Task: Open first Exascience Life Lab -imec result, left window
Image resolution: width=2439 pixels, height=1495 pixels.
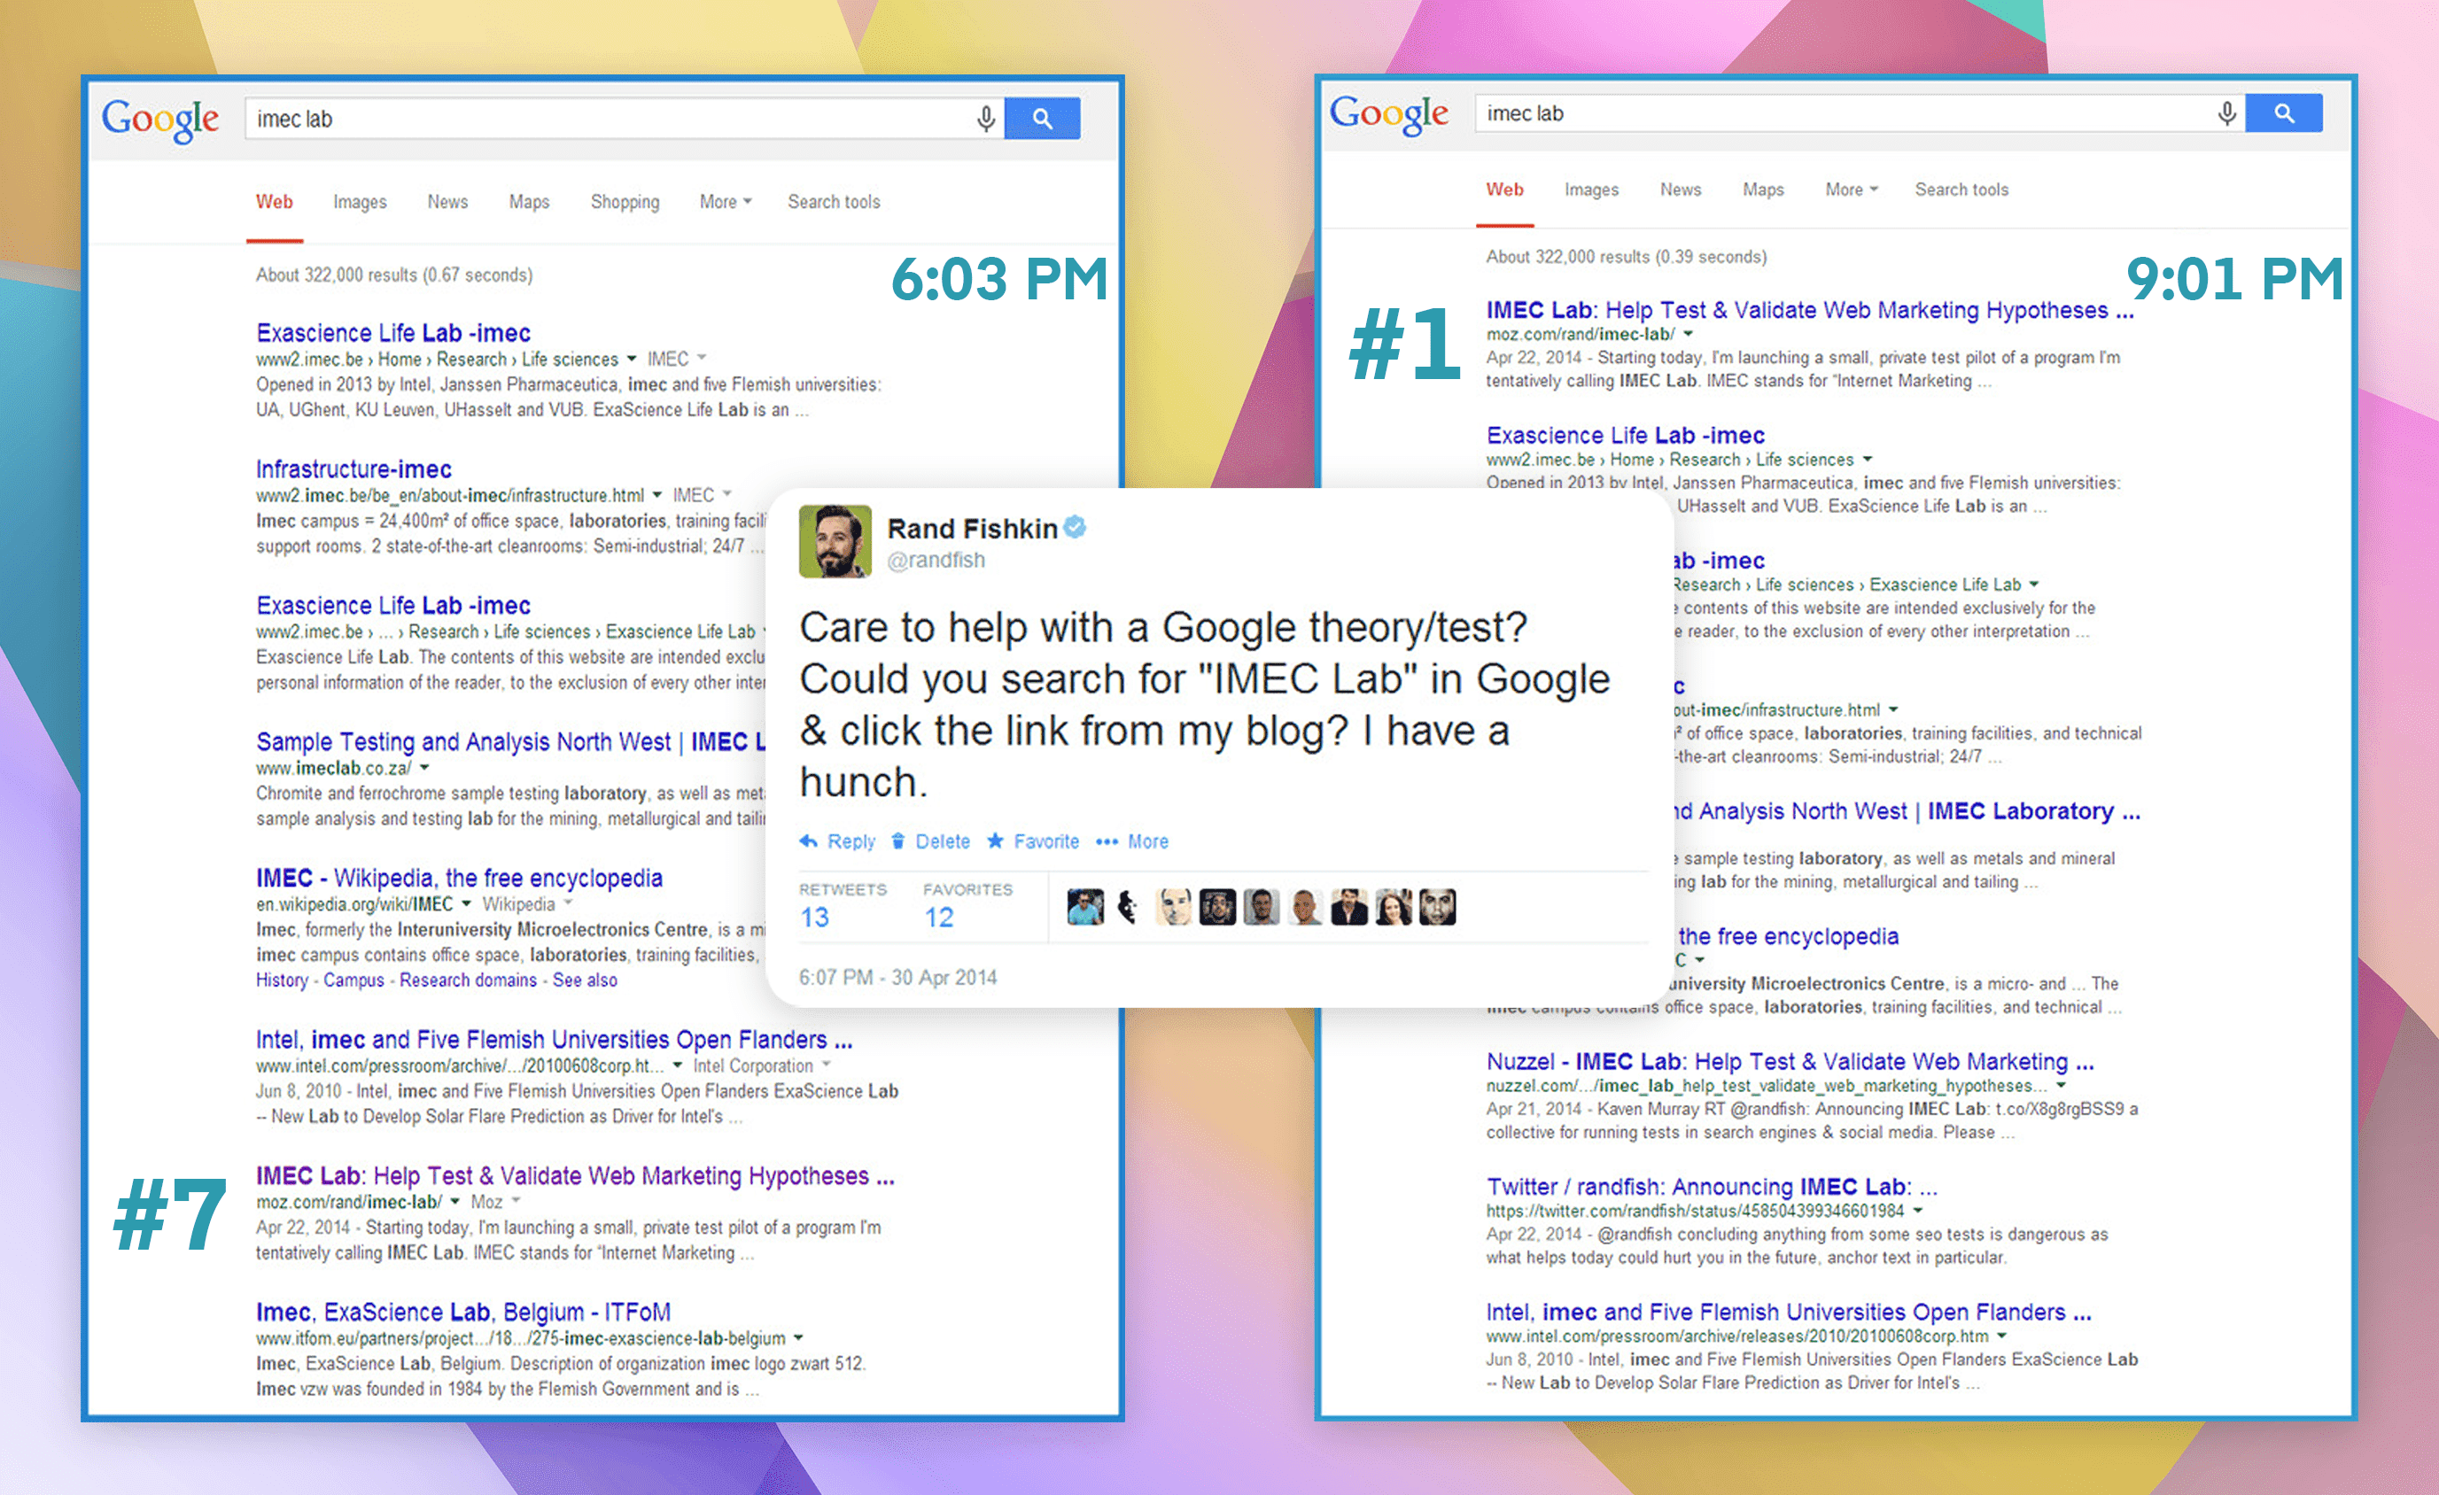Action: (x=393, y=333)
